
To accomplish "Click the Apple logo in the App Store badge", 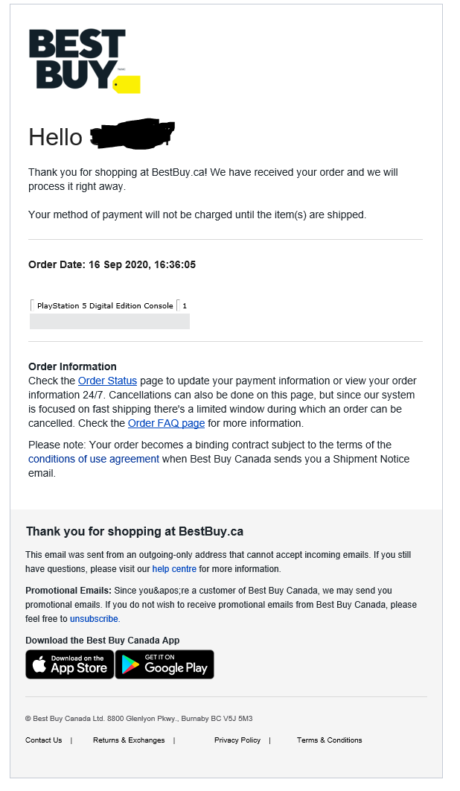I will point(39,664).
